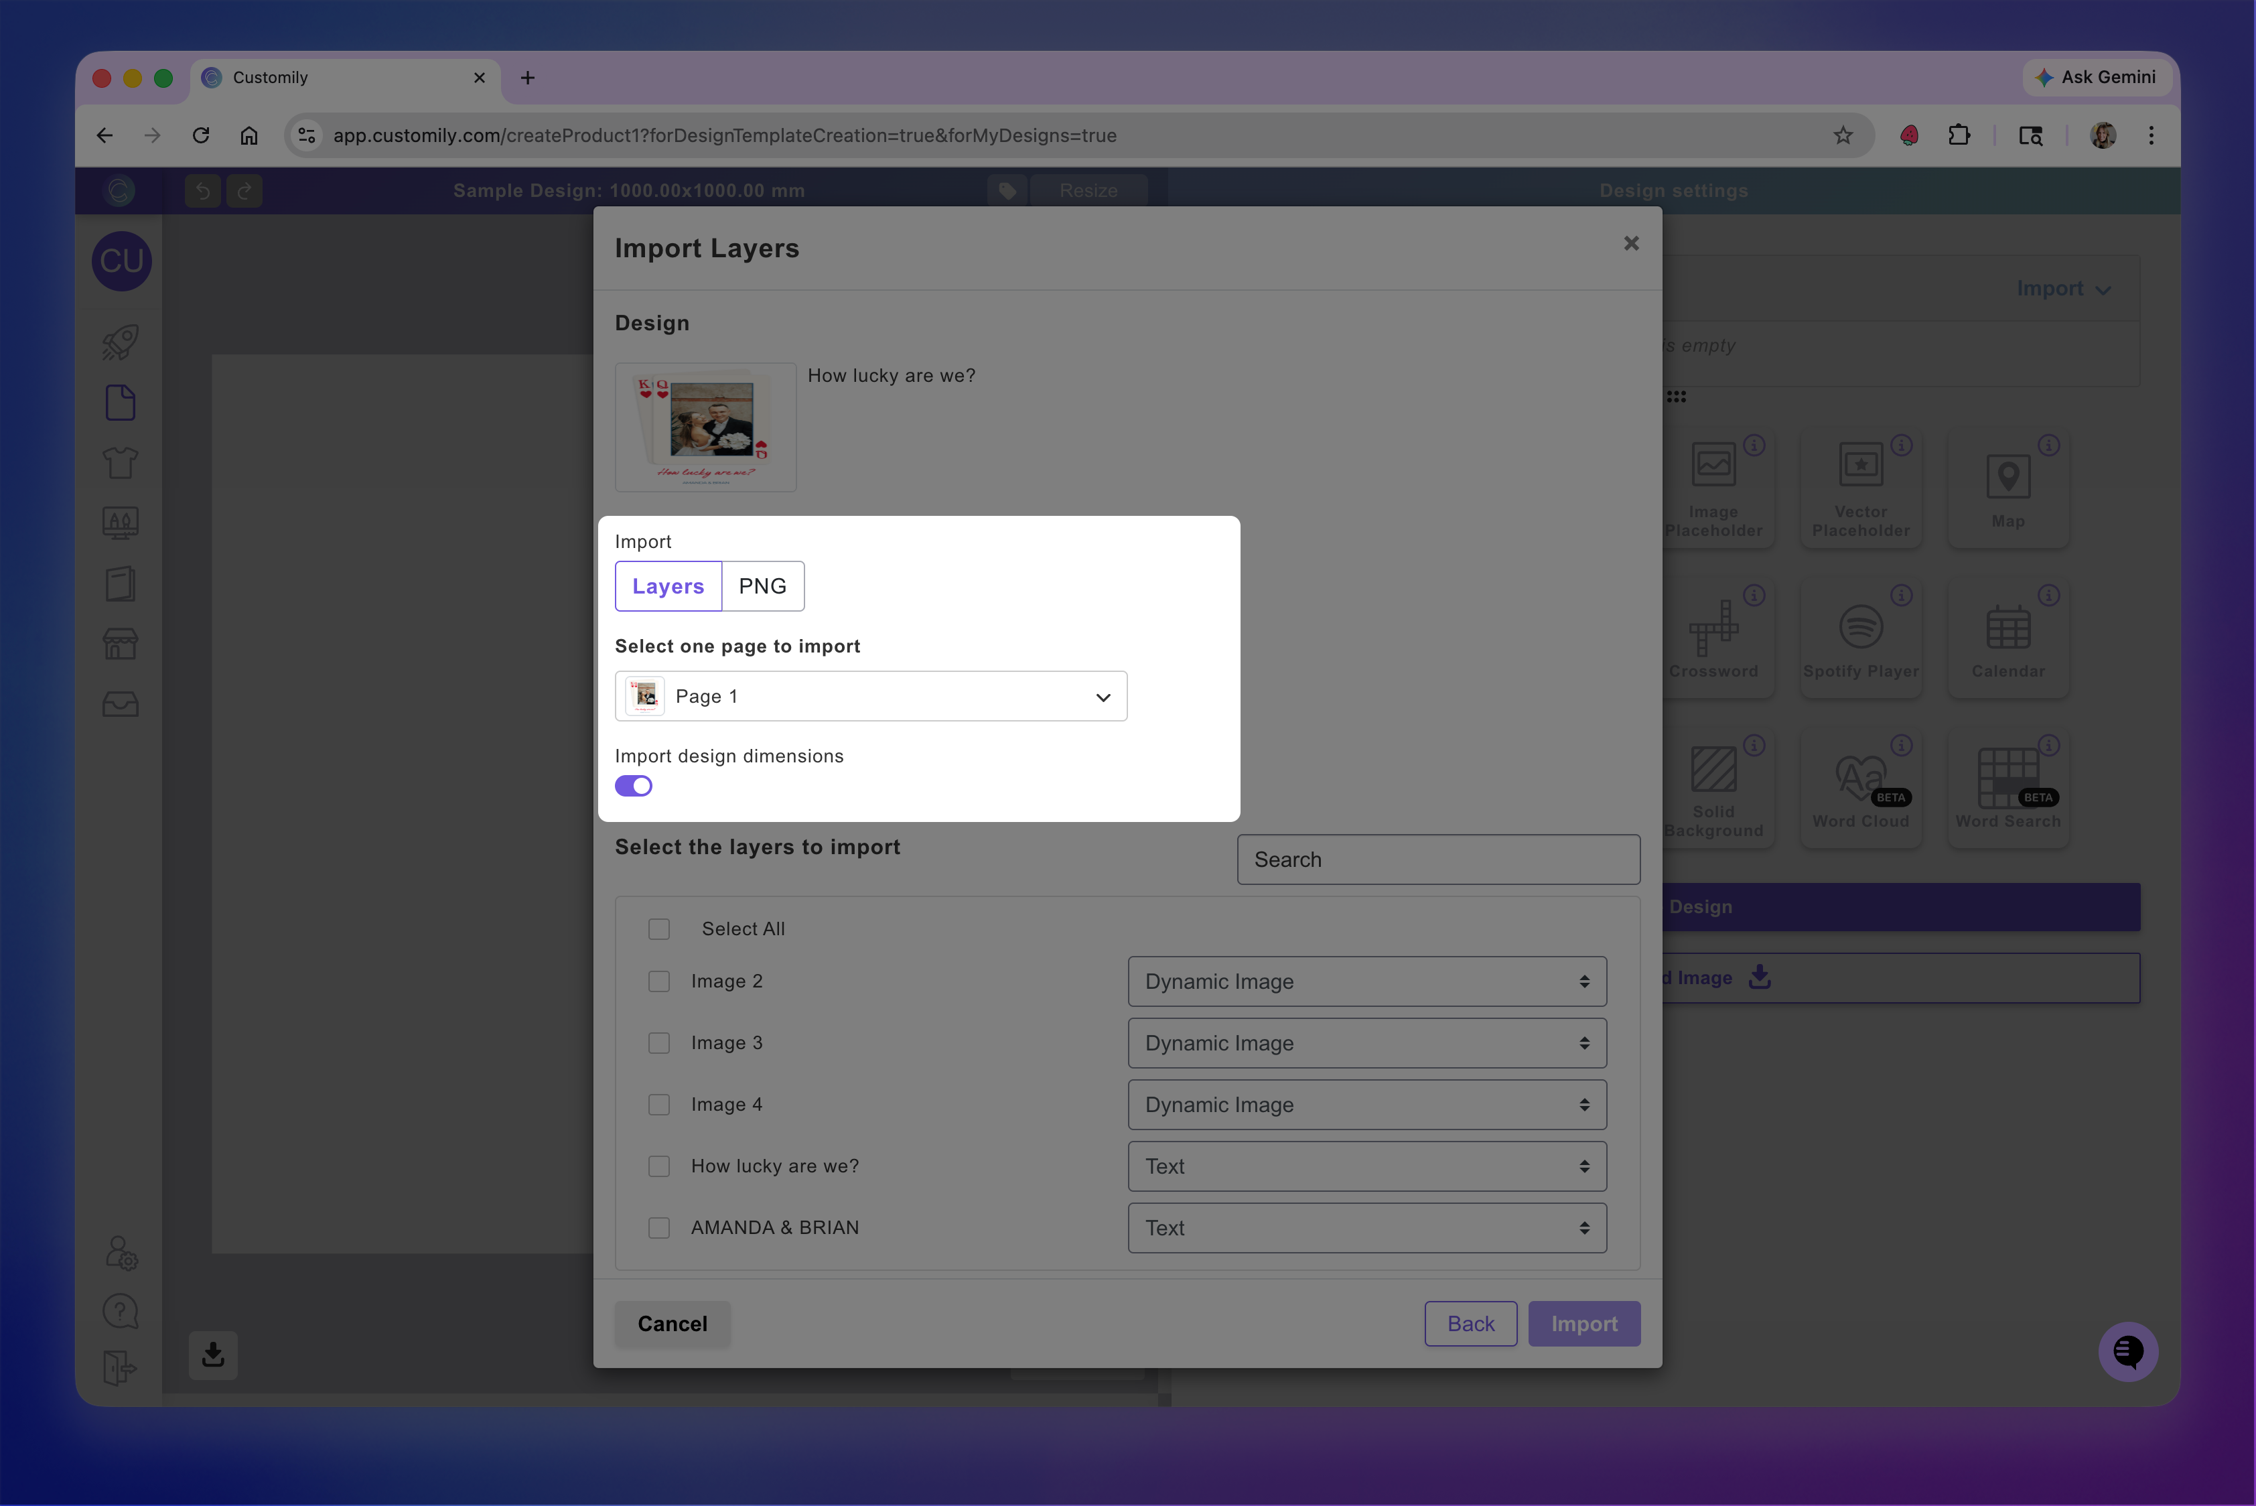Open the help question mark icon
Image resolution: width=2256 pixels, height=1506 pixels.
click(x=120, y=1311)
